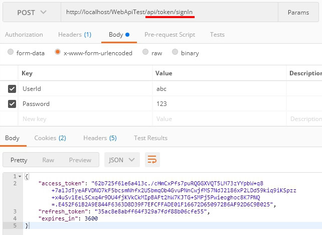Image resolution: width=322 pixels, height=235 pixels.
Task: Click the 3600 value in response
Action: (x=91, y=218)
